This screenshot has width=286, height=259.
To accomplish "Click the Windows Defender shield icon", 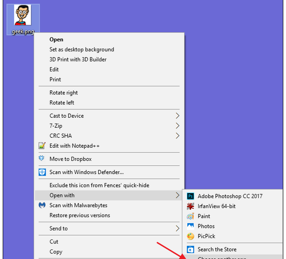I will coord(42,172).
